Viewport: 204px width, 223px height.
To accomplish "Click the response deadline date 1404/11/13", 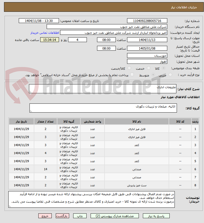I will click(x=147, y=40).
